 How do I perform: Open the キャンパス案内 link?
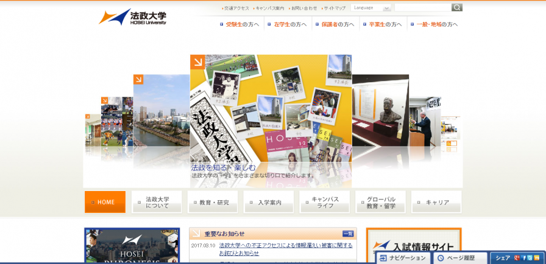tap(269, 8)
